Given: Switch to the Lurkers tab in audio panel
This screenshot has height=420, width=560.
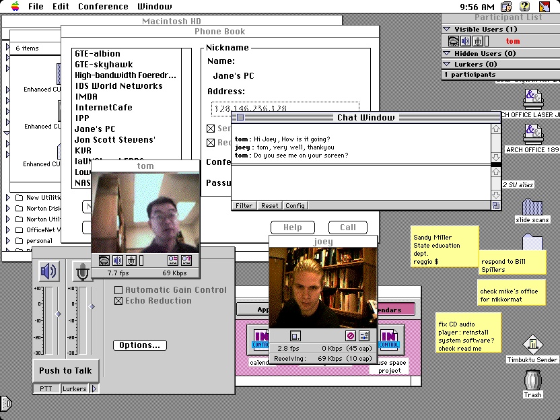Looking at the screenshot, I should 75,388.
